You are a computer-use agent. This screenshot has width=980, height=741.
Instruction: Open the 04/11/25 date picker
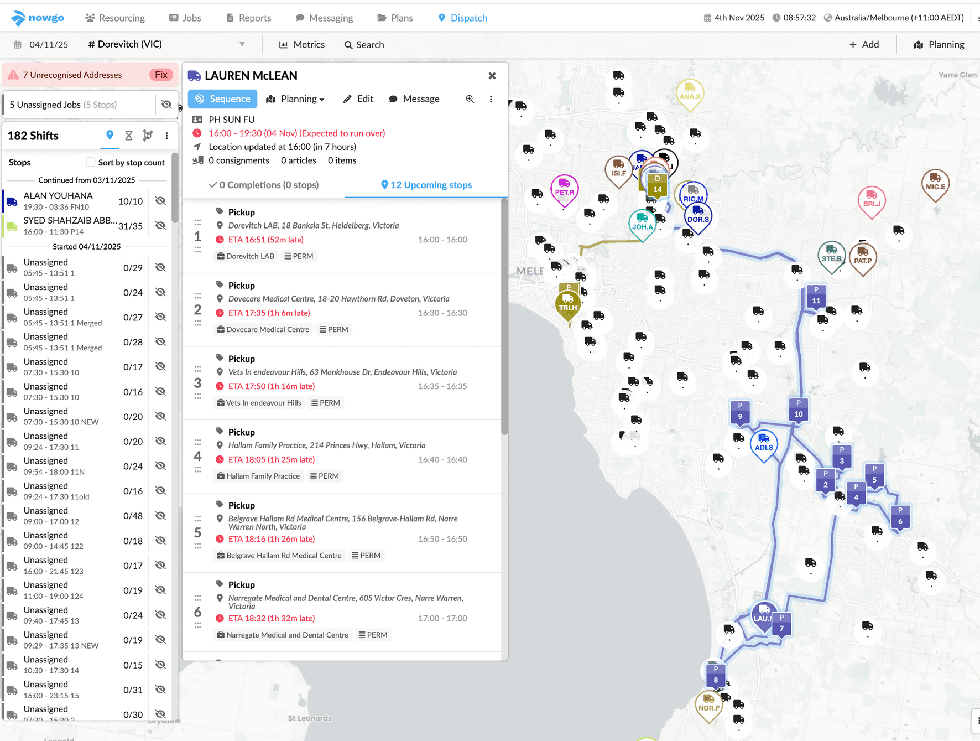pyautogui.click(x=41, y=45)
